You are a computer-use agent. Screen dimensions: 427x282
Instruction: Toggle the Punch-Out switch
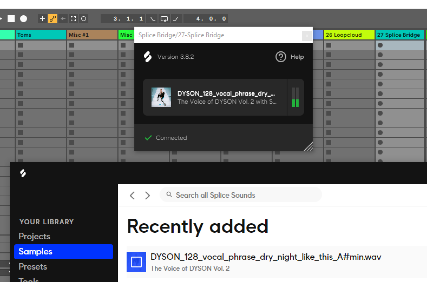pyautogui.click(x=176, y=19)
